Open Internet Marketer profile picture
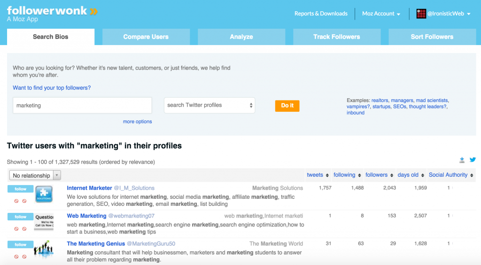 tap(44, 194)
